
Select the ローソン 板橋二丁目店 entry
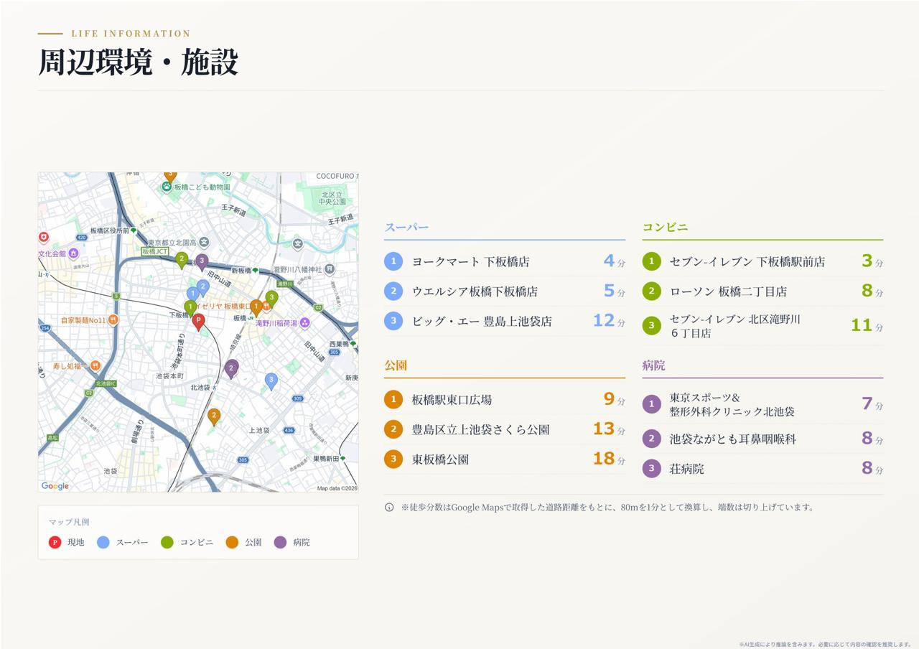click(762, 291)
